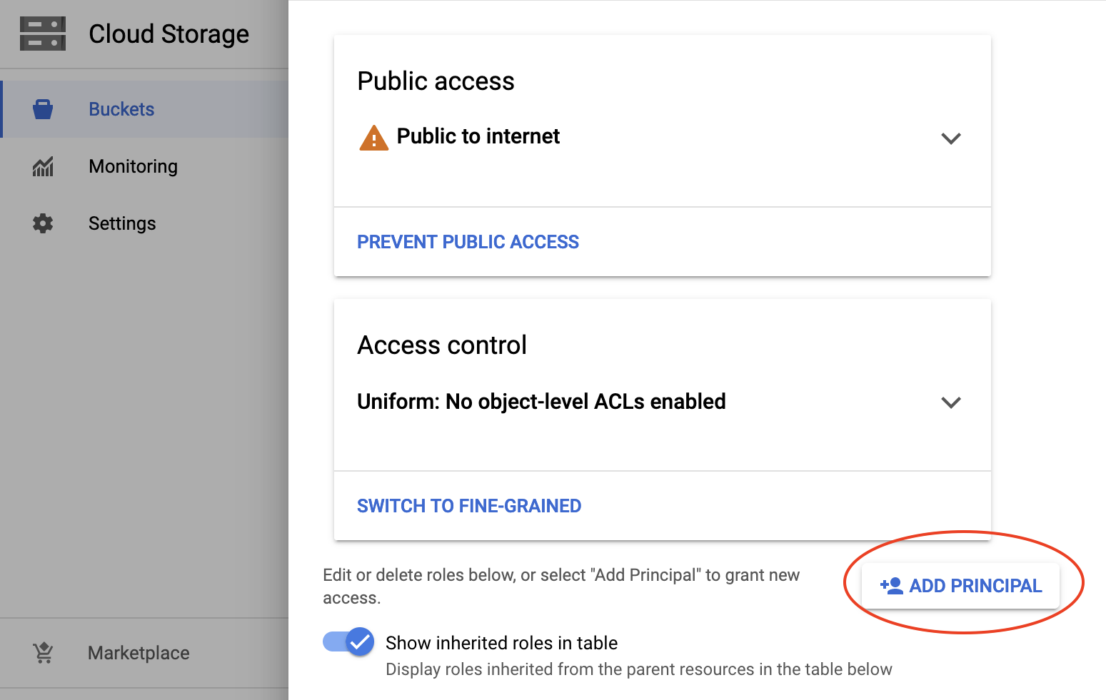The image size is (1106, 700).
Task: Expand the Uniform access control details
Action: (950, 402)
